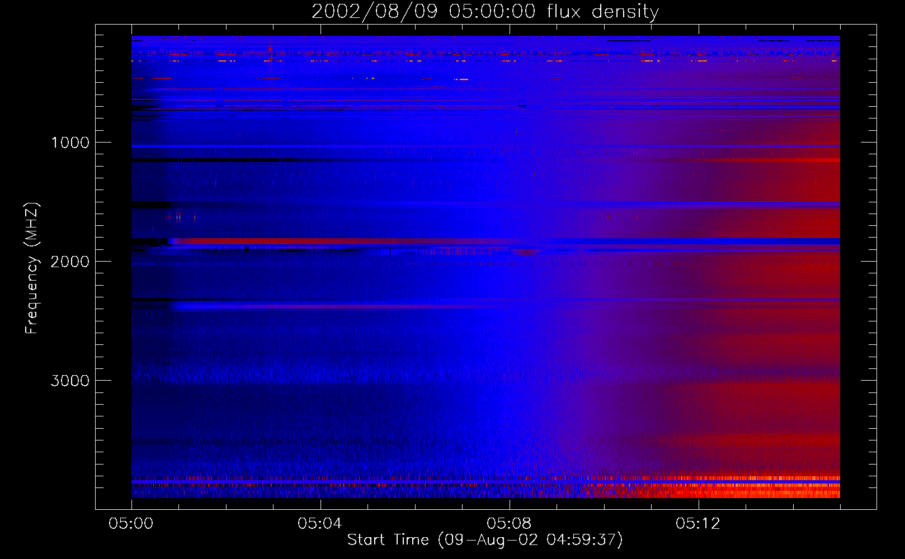Select the 3000 frequency tick label
Viewport: 905px width, 559px height.
(x=70, y=381)
